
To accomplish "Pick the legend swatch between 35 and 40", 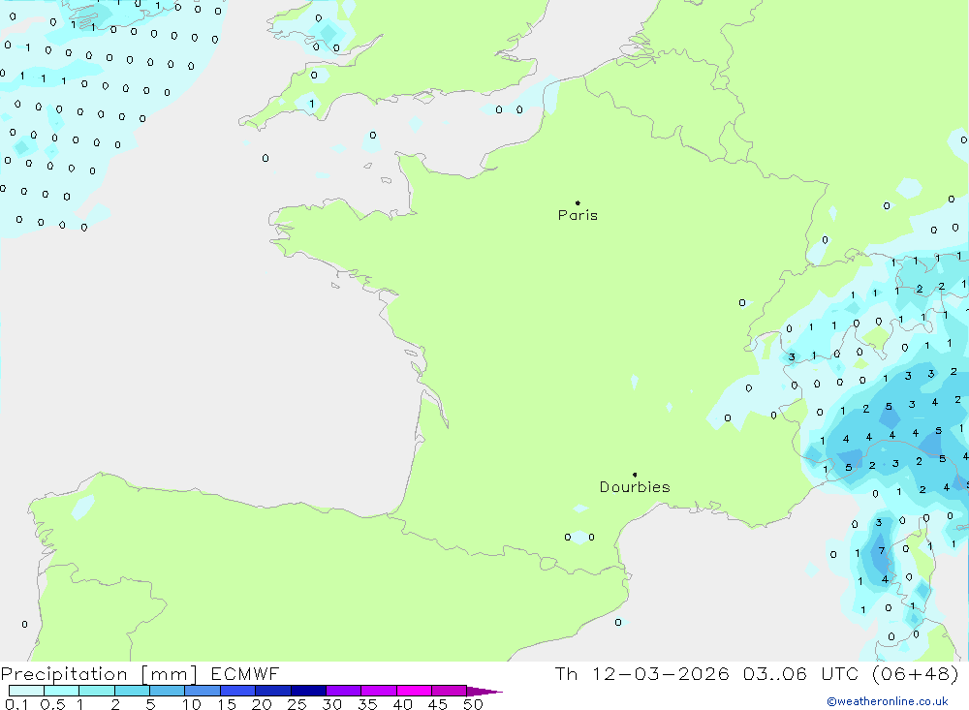I will pos(378,691).
